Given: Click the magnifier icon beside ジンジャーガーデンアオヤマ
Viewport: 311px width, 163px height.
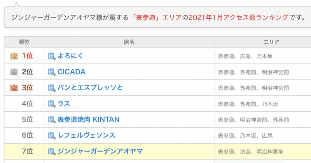Looking at the screenshot, I should pos(52,152).
